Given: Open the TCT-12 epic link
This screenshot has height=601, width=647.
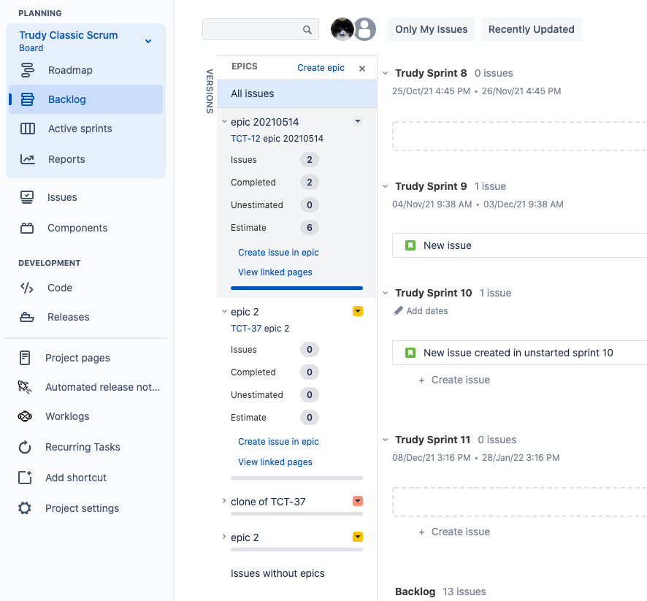Looking at the screenshot, I should tap(245, 139).
